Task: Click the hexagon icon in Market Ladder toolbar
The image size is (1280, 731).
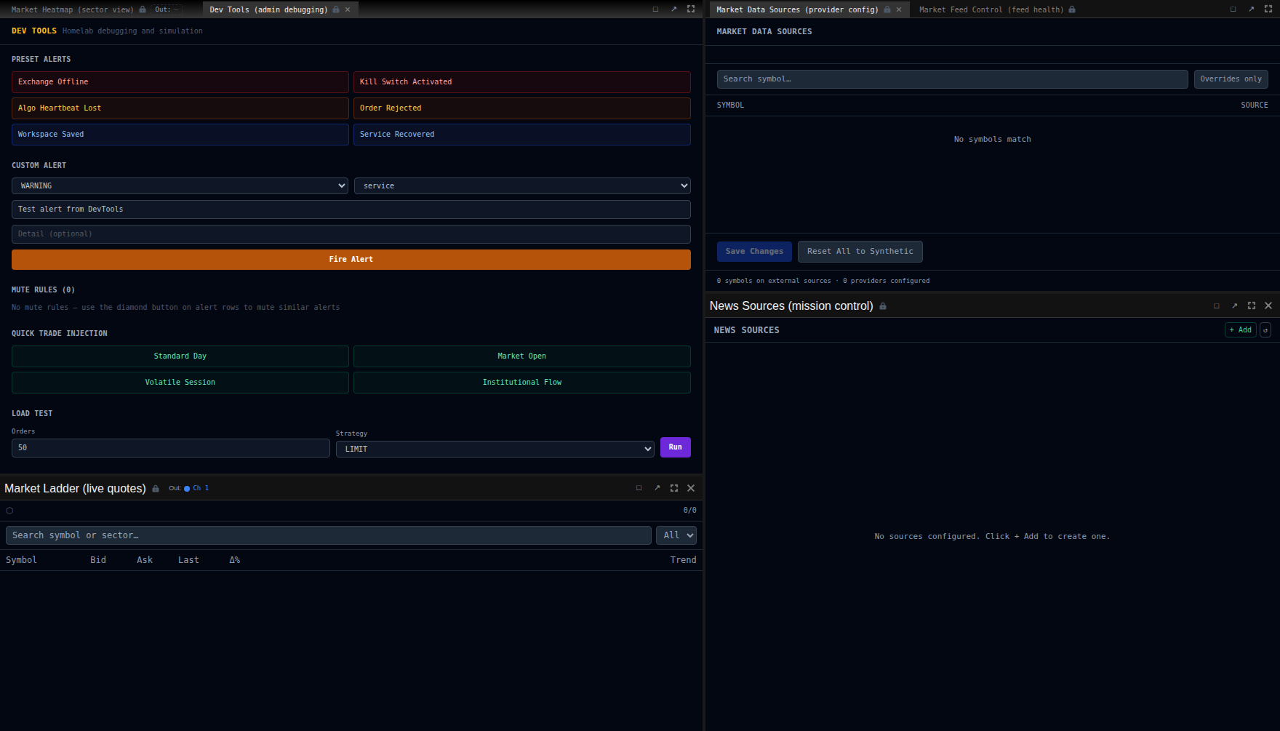Action: point(9,511)
